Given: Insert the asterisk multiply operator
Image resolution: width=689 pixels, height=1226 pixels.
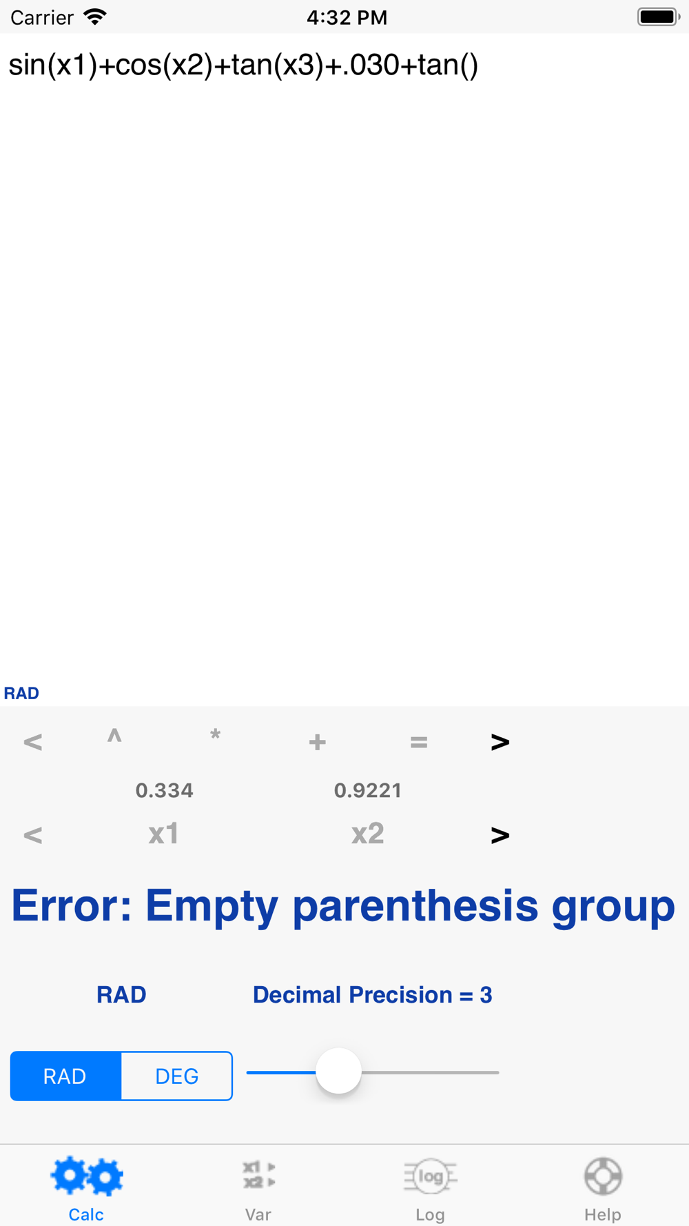Looking at the screenshot, I should pyautogui.click(x=215, y=736).
